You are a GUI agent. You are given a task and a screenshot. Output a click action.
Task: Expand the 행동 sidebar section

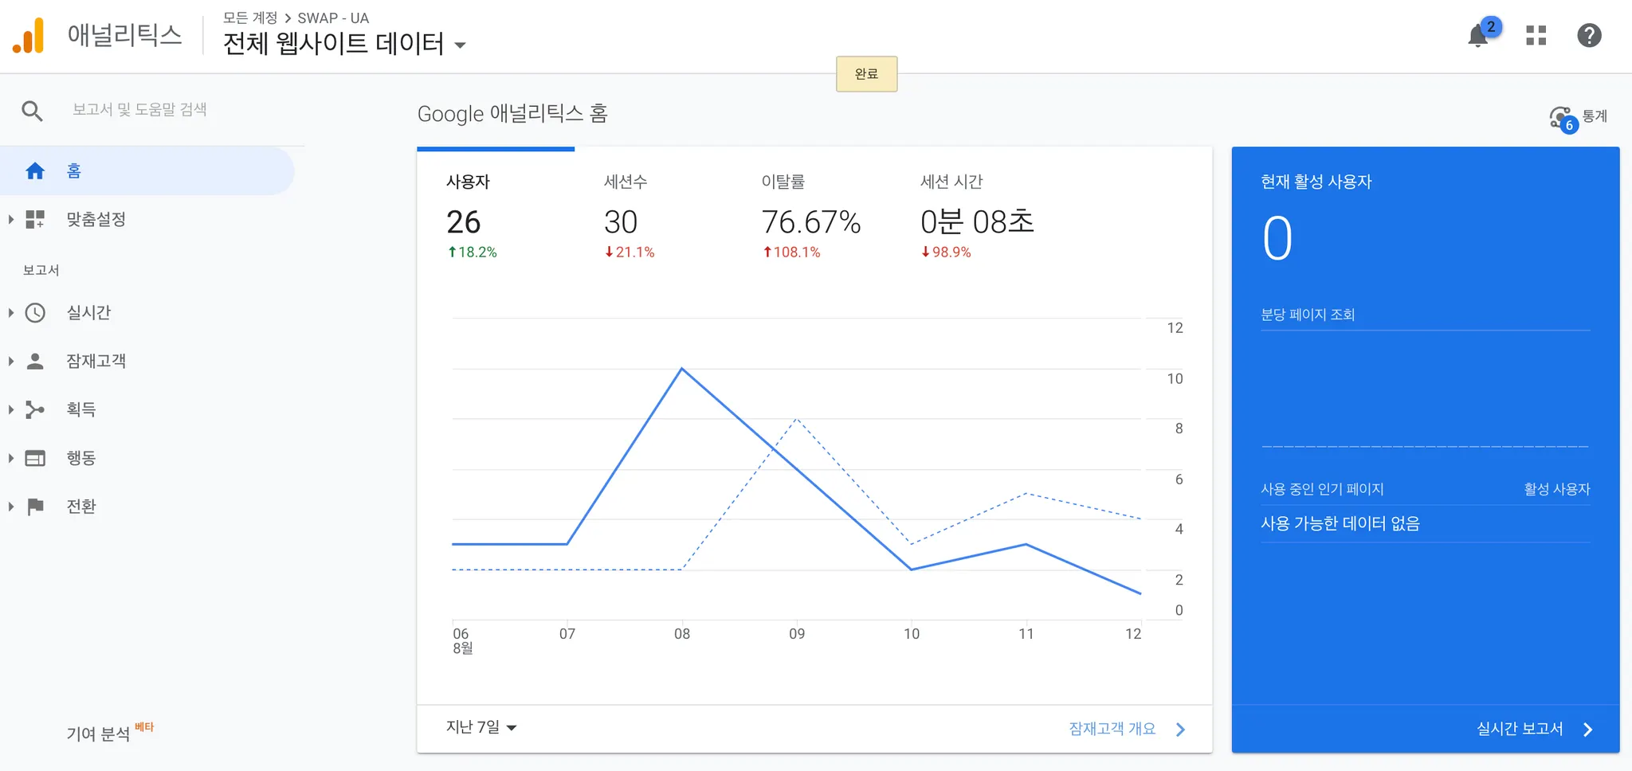click(x=11, y=458)
